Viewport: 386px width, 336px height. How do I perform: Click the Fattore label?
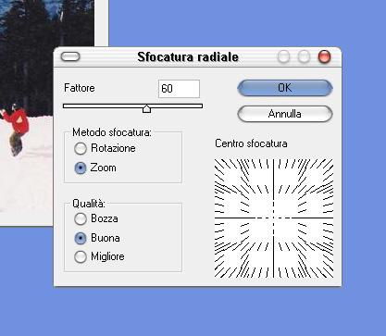pos(80,88)
